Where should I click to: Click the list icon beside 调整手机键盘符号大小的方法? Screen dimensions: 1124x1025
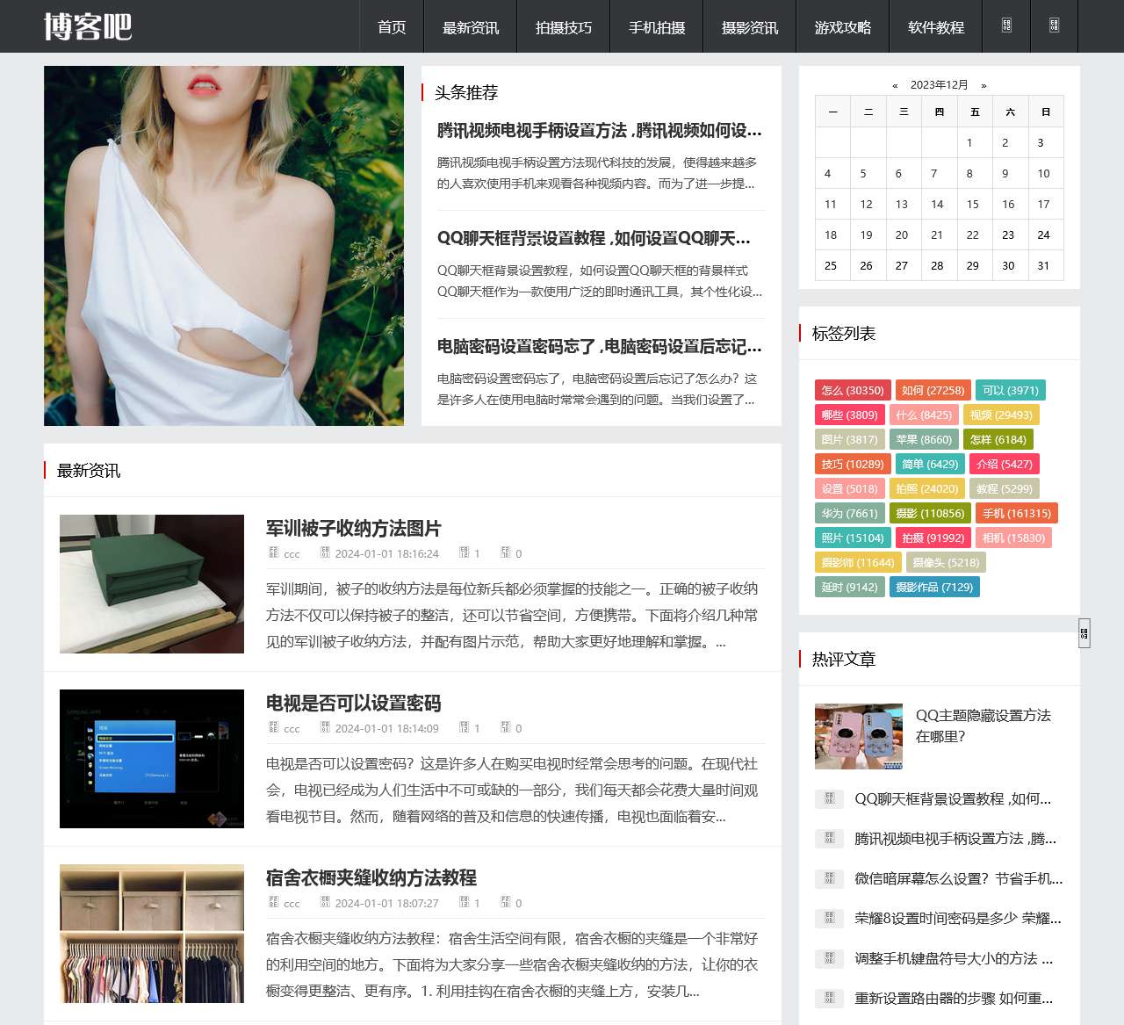(x=829, y=958)
